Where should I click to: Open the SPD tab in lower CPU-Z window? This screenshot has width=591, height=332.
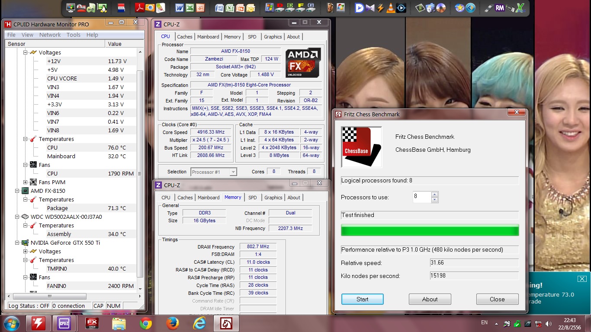[x=253, y=198]
